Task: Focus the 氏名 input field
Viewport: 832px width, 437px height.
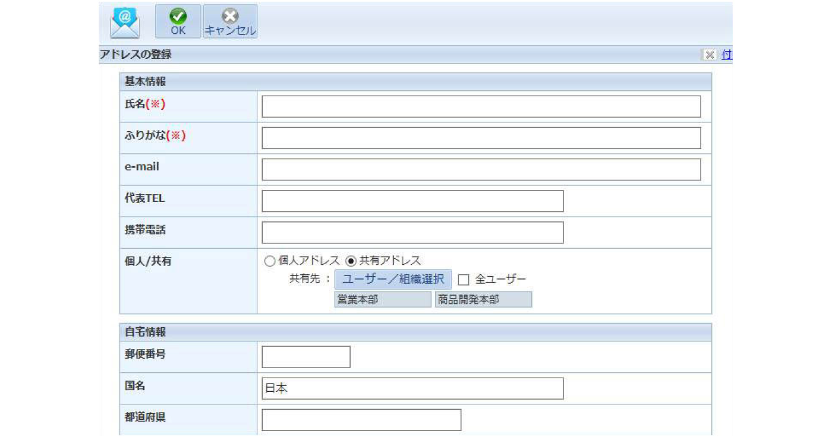Action: click(481, 107)
